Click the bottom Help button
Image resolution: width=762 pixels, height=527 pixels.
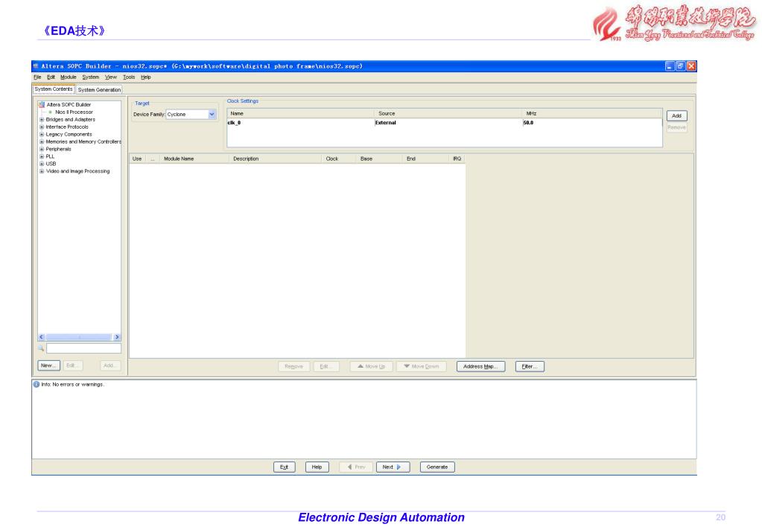pyautogui.click(x=317, y=467)
